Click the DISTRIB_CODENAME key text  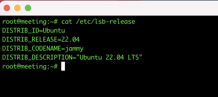click(x=32, y=48)
